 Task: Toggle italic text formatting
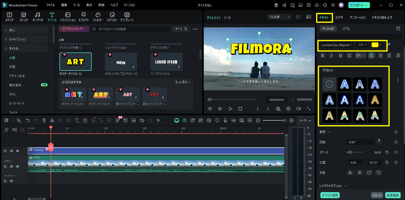[x=331, y=55]
